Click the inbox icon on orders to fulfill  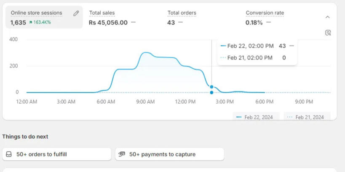(9, 154)
